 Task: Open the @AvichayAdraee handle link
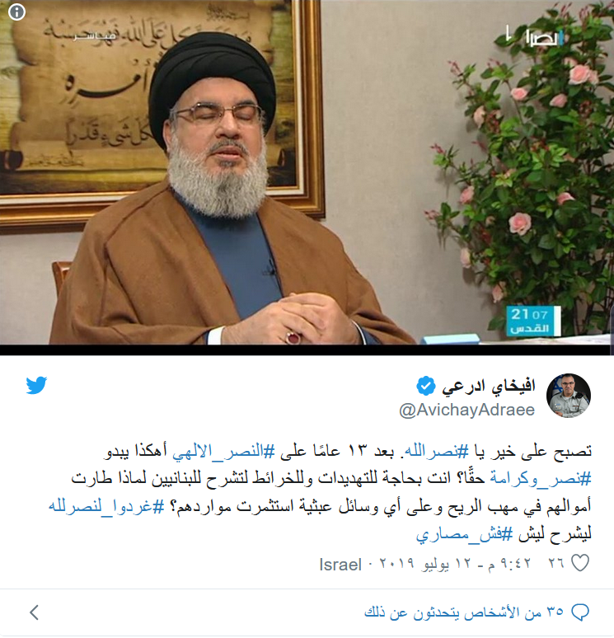tap(466, 410)
